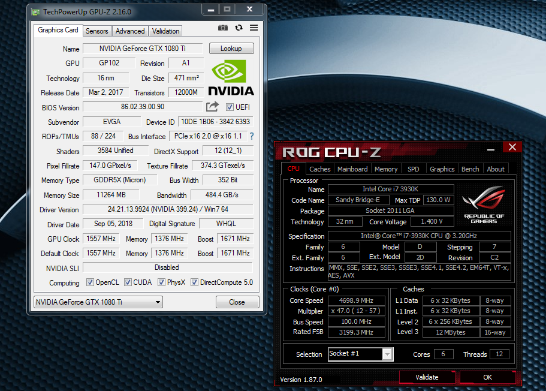Minimize the GPU-Z window
The height and width of the screenshot is (391, 546).
[211, 10]
